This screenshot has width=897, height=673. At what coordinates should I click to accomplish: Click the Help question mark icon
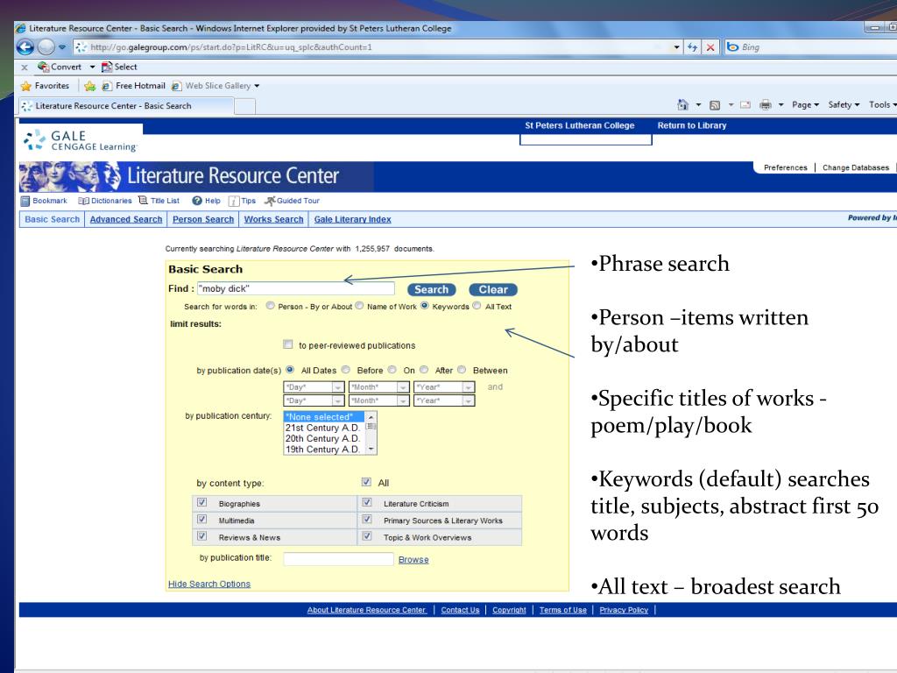click(x=197, y=201)
